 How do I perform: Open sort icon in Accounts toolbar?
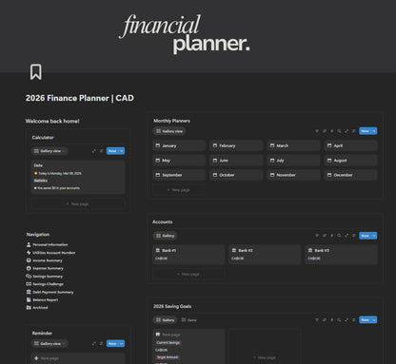[x=325, y=236]
